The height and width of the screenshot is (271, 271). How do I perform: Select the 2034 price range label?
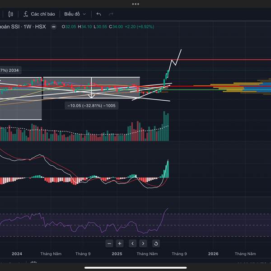9,70
